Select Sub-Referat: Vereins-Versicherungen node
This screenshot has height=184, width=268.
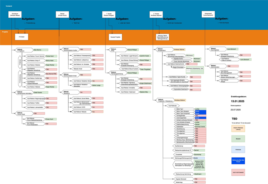pos(229,76)
